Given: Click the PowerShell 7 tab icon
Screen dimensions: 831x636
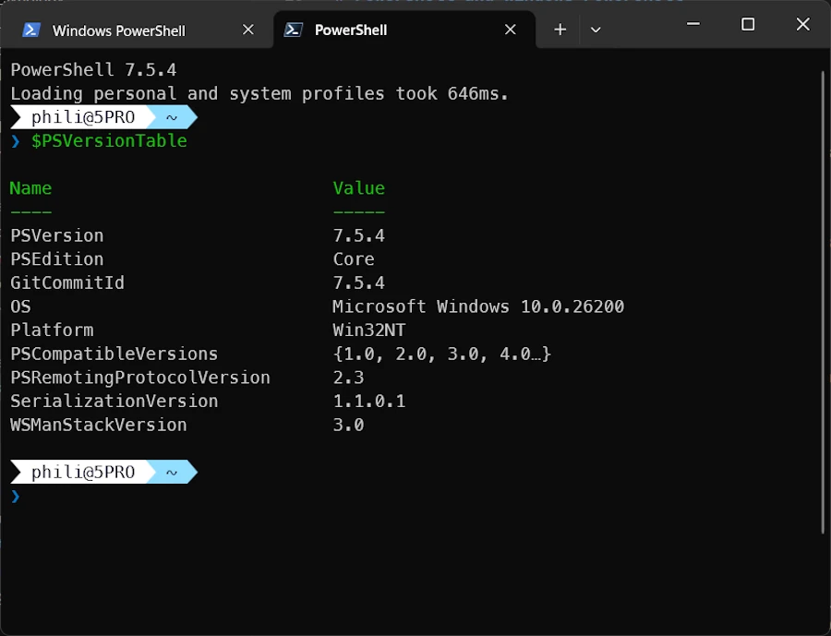Looking at the screenshot, I should tap(293, 30).
